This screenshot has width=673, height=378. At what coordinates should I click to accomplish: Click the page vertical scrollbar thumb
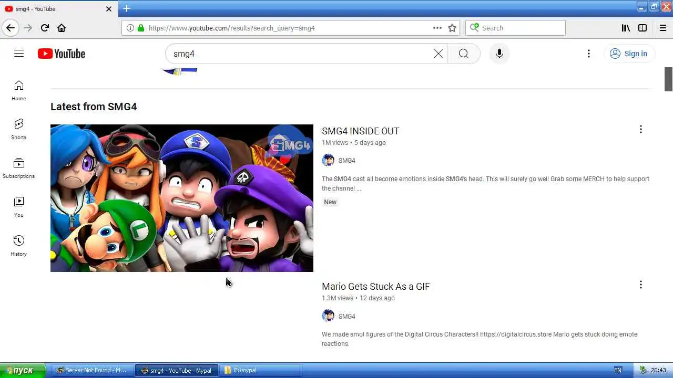pos(668,79)
